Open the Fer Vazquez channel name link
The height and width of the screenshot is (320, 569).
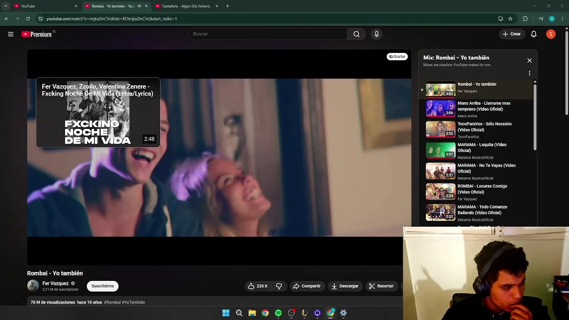pos(55,284)
